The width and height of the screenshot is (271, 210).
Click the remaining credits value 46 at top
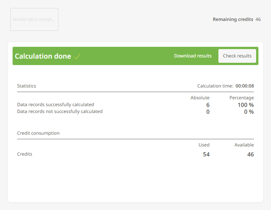(x=258, y=19)
